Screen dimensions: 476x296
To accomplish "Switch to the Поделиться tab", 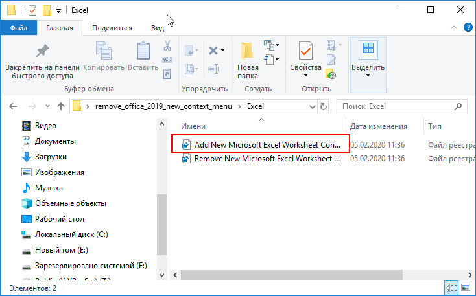I will [x=112, y=28].
